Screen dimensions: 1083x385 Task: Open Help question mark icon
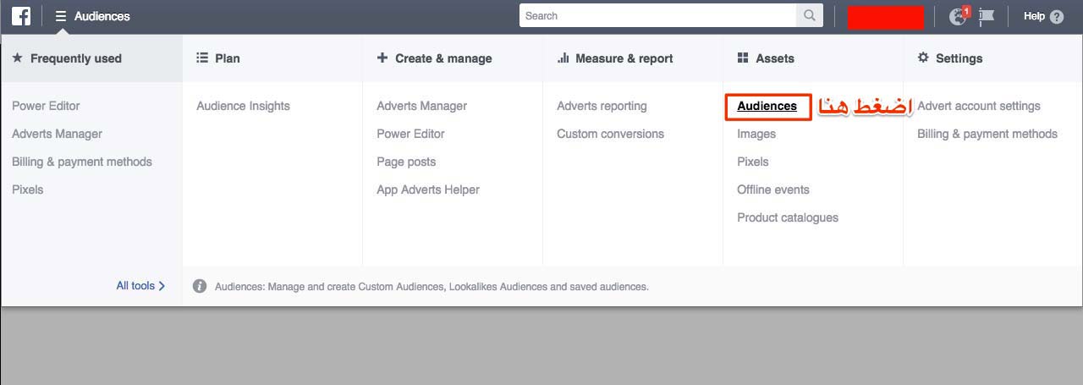tap(1056, 16)
